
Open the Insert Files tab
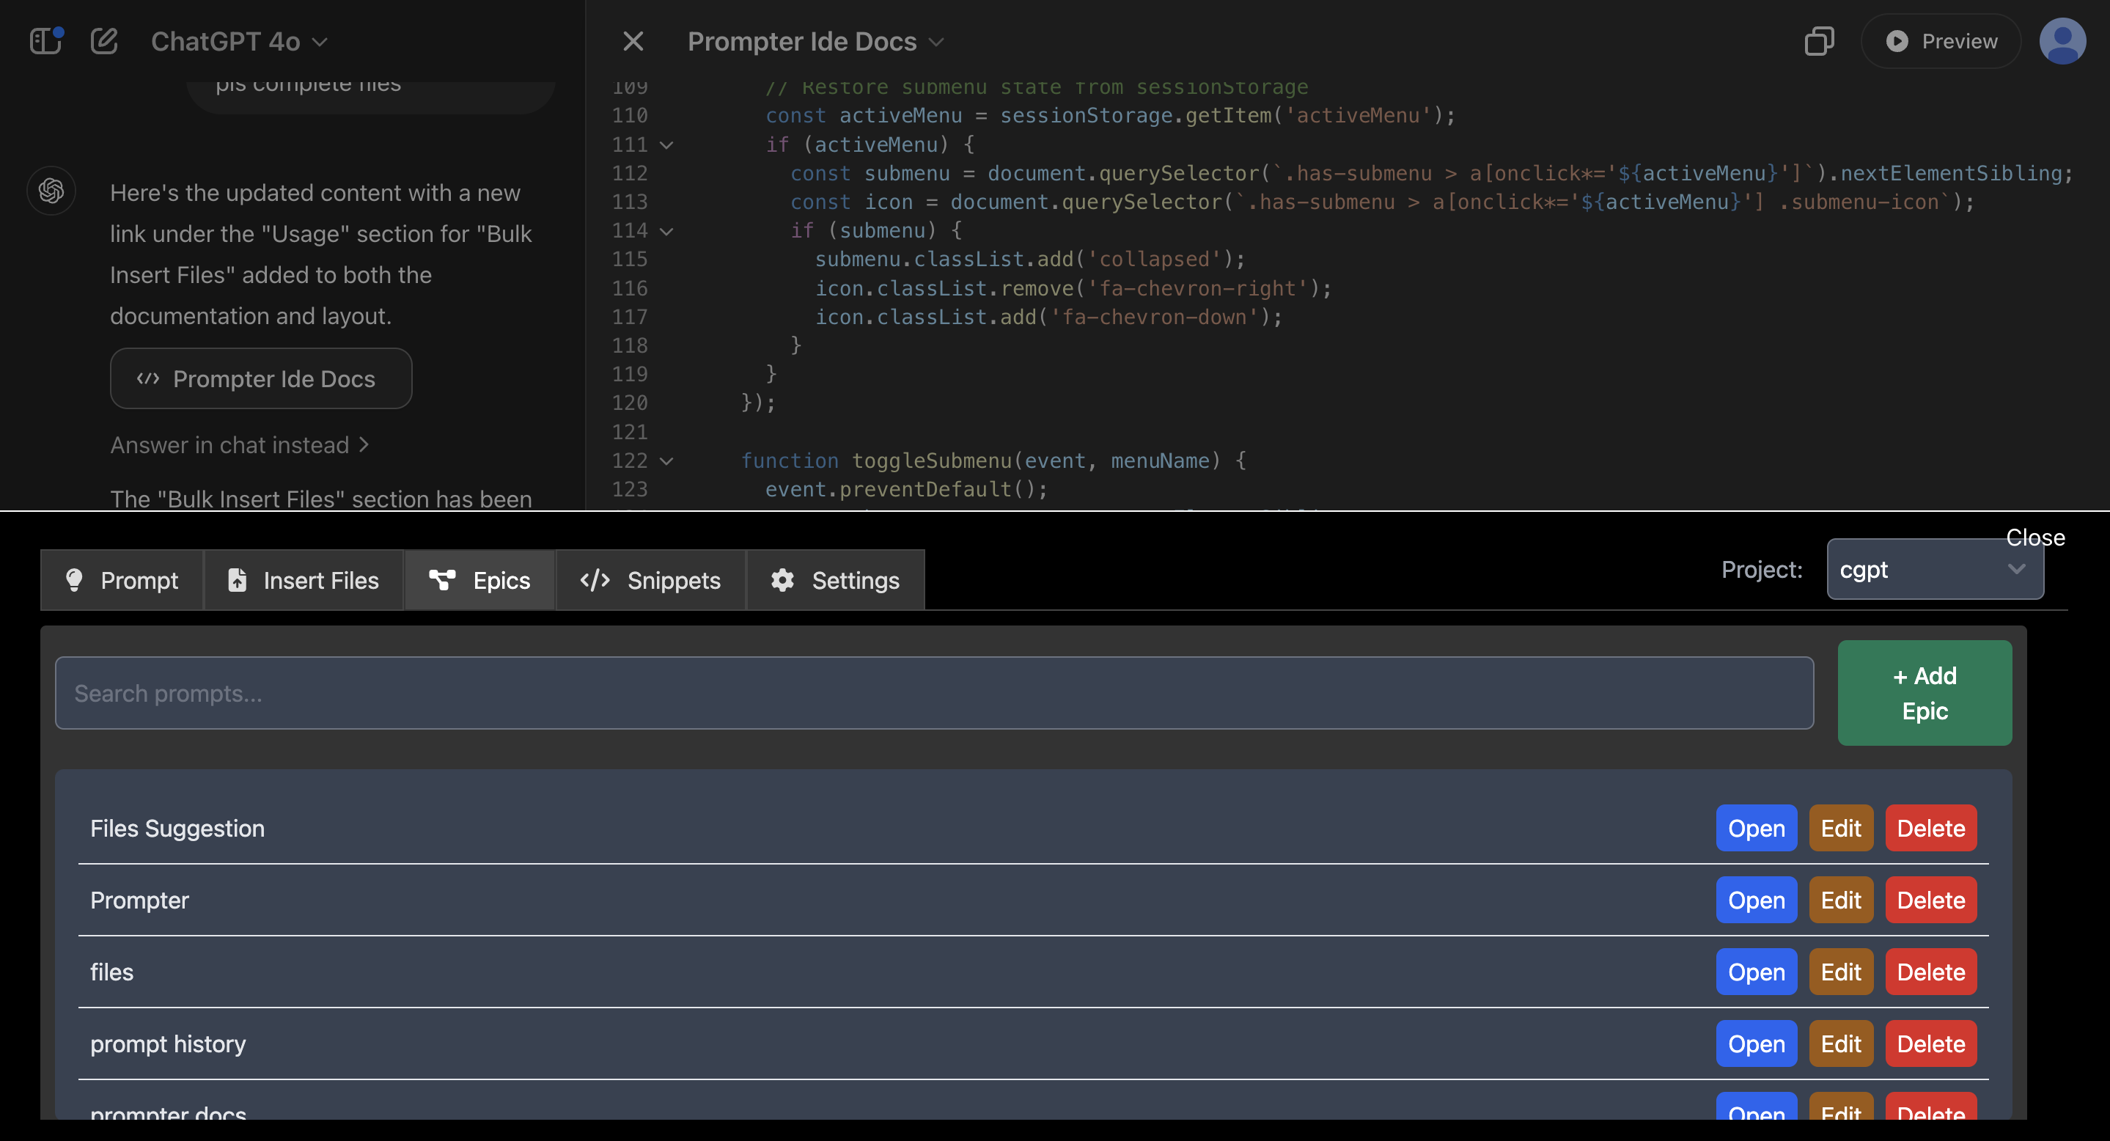pyautogui.click(x=303, y=580)
